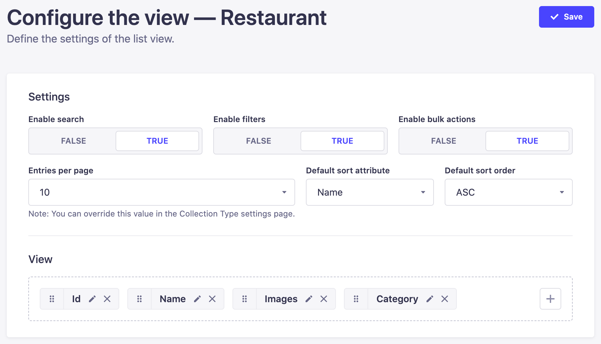This screenshot has height=344, width=601.
Task: Edit the Name field settings
Action: click(x=198, y=299)
